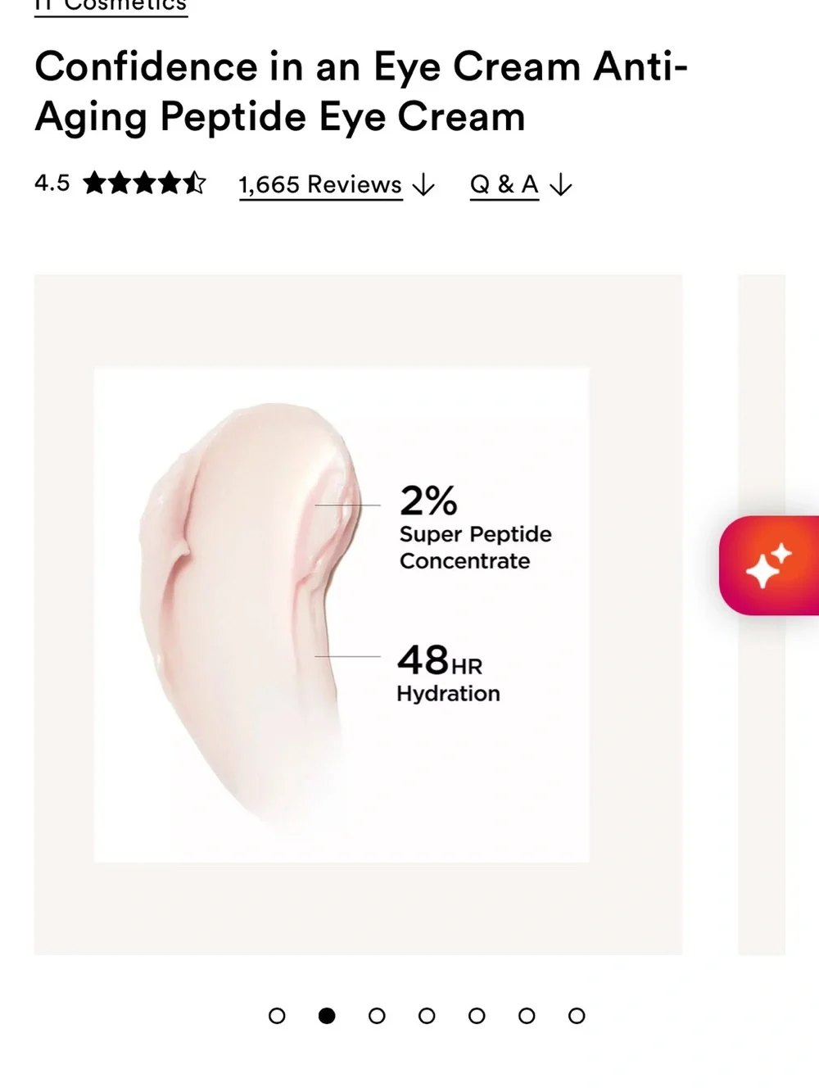Select the currently active second carousel dot
Viewport: 819px width, 1092px height.
[327, 1016]
